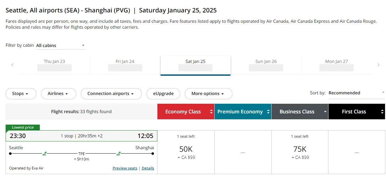Sort by Premium Economy fare arrows
This screenshot has width=386, height=176.
coord(268,112)
